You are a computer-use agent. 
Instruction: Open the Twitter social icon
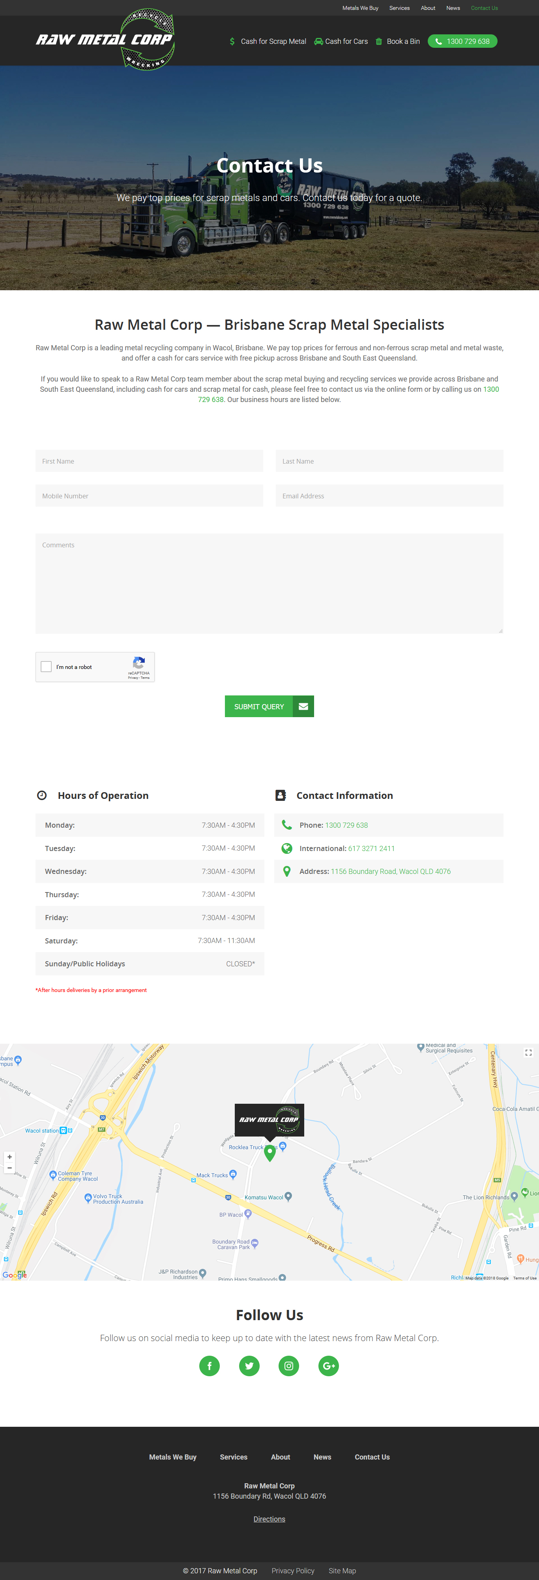[x=249, y=1366]
